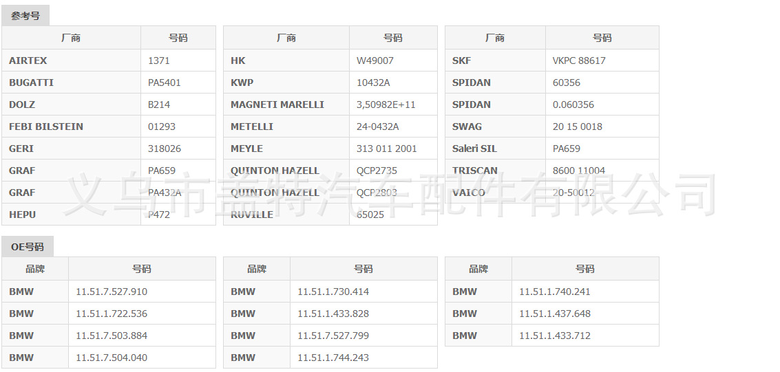Select the MAGNETI MARELLI manufacturer cell
Image resolution: width=780 pixels, height=372 pixels.
(277, 105)
